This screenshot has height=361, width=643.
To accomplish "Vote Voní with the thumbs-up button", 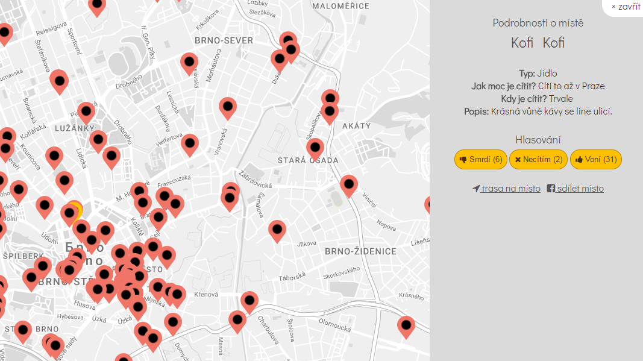I will click(x=596, y=160).
